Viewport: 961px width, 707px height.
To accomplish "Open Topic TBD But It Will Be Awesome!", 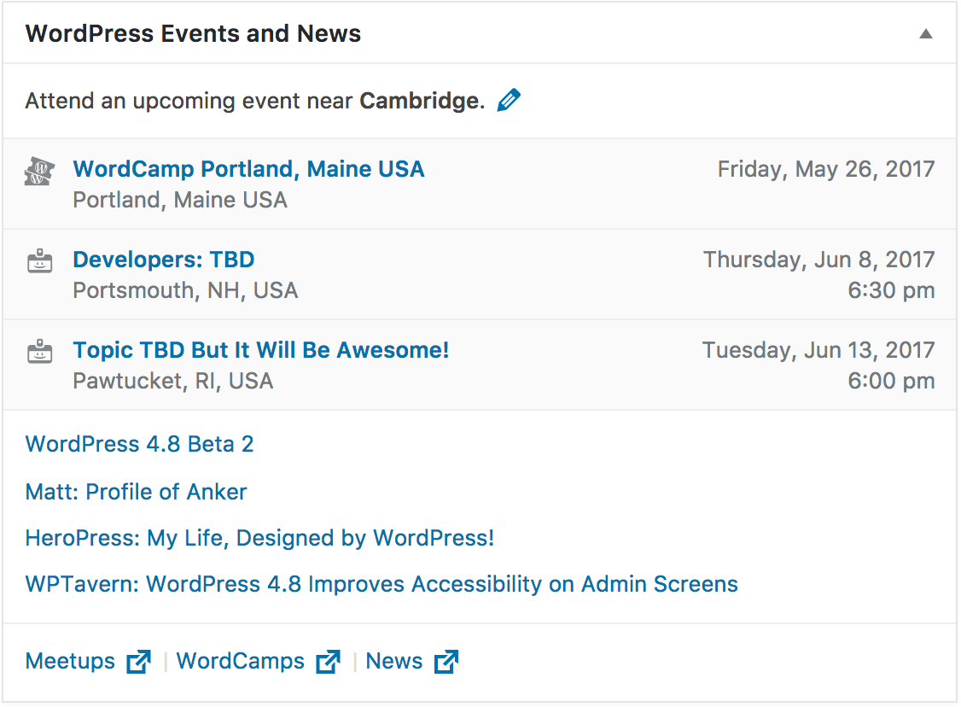I will 260,350.
